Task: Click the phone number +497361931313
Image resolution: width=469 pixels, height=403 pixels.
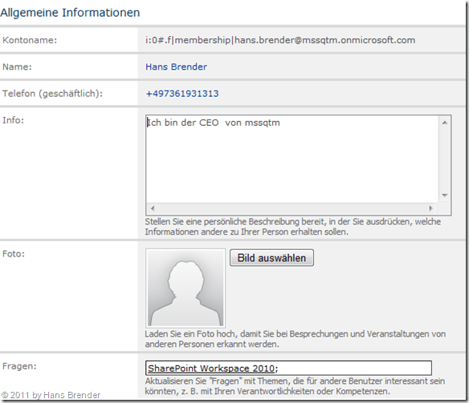Action: tap(182, 94)
